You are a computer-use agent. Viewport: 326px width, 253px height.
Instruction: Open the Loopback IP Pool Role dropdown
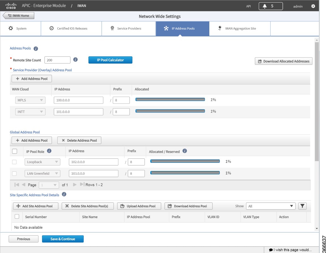click(42, 162)
